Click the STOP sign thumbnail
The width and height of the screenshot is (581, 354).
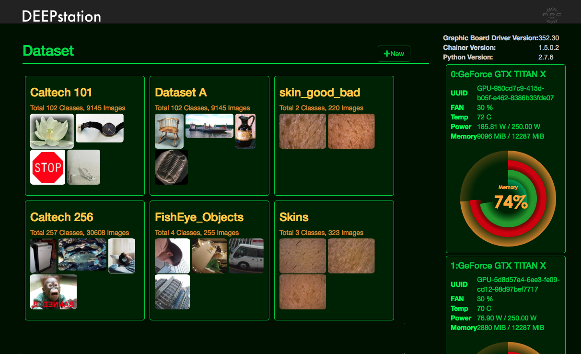(47, 167)
